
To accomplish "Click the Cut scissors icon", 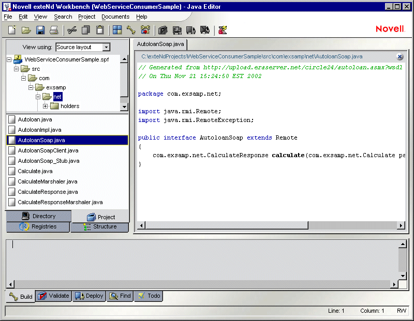I will pyautogui.click(x=72, y=30).
